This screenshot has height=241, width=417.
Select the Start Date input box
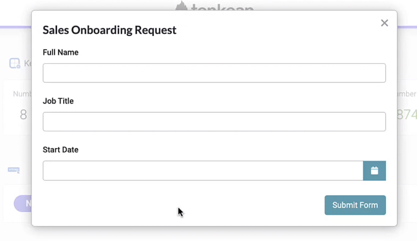203,171
